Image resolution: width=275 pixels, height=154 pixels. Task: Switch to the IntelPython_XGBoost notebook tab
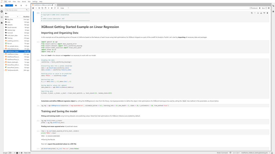tap(43, 5)
